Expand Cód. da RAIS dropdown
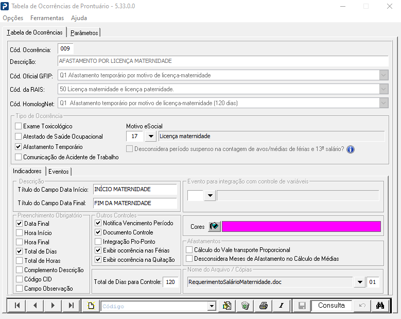401x319 pixels. (383, 89)
